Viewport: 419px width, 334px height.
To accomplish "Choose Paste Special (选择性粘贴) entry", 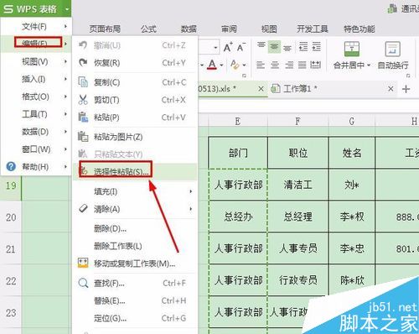I will (135, 171).
